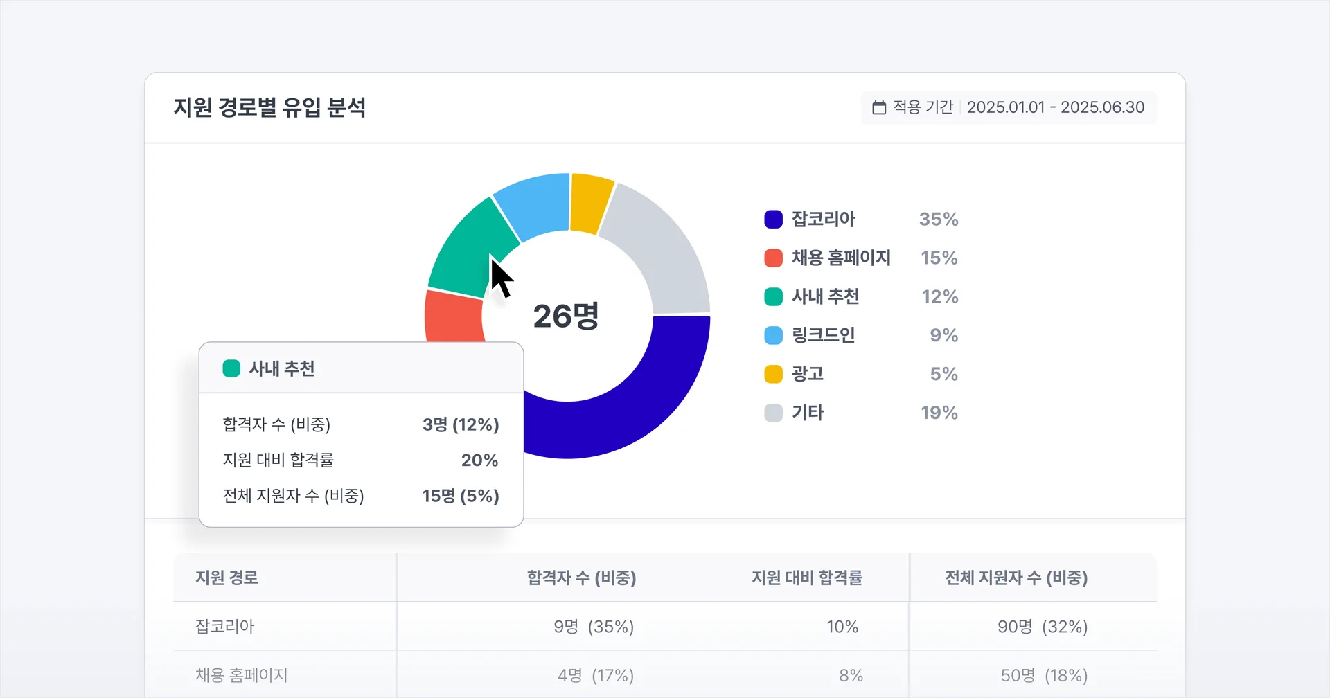Select the 광고 legend marker
The image size is (1330, 698).
(772, 374)
